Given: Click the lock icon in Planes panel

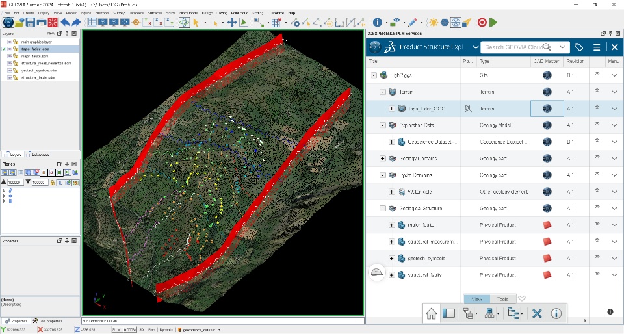Looking at the screenshot, I should coord(53,183).
